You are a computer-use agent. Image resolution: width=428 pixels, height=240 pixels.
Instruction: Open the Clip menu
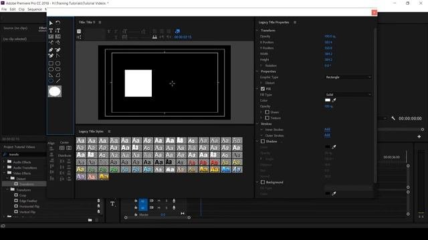21,9
